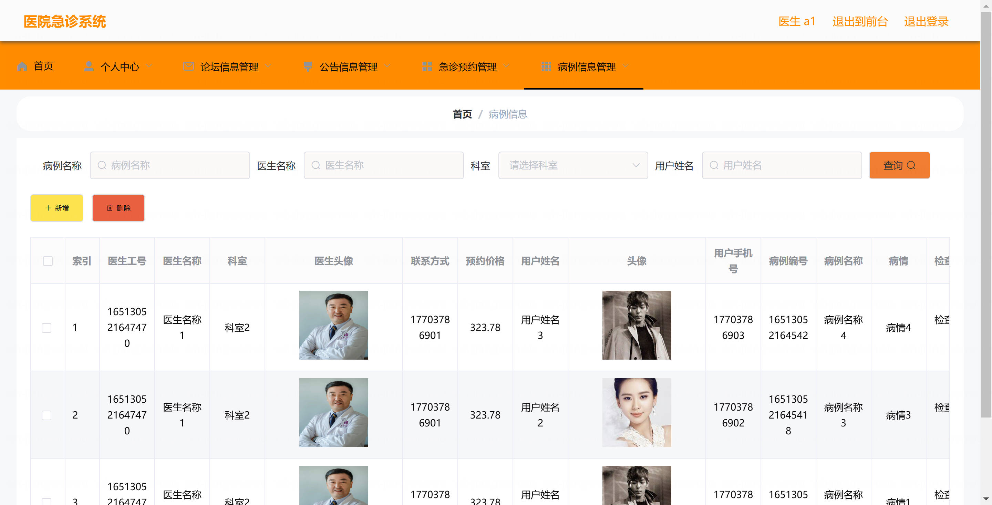Click the person icon beside 个人中心
The height and width of the screenshot is (505, 992).
tap(89, 66)
